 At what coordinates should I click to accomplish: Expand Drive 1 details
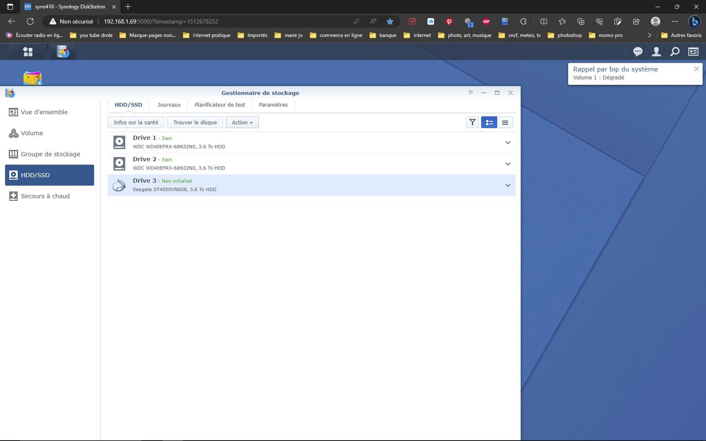point(508,142)
